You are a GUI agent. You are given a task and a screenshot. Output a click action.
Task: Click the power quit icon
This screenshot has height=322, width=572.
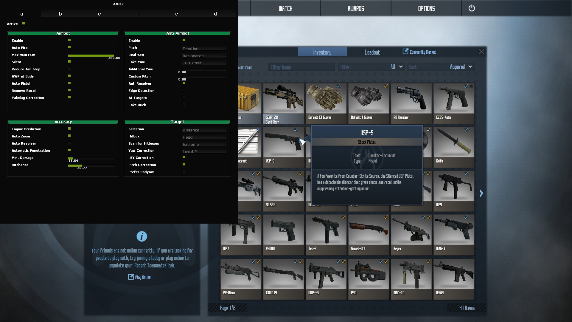pyautogui.click(x=471, y=8)
